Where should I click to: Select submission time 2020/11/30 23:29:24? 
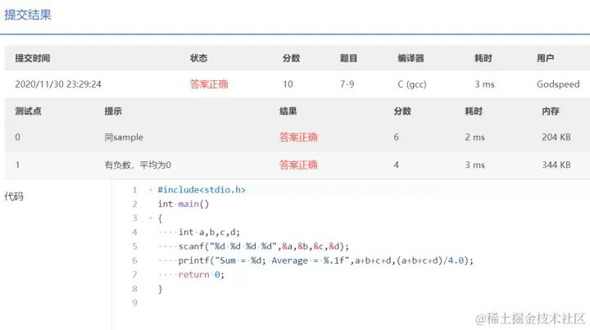pyautogui.click(x=58, y=84)
